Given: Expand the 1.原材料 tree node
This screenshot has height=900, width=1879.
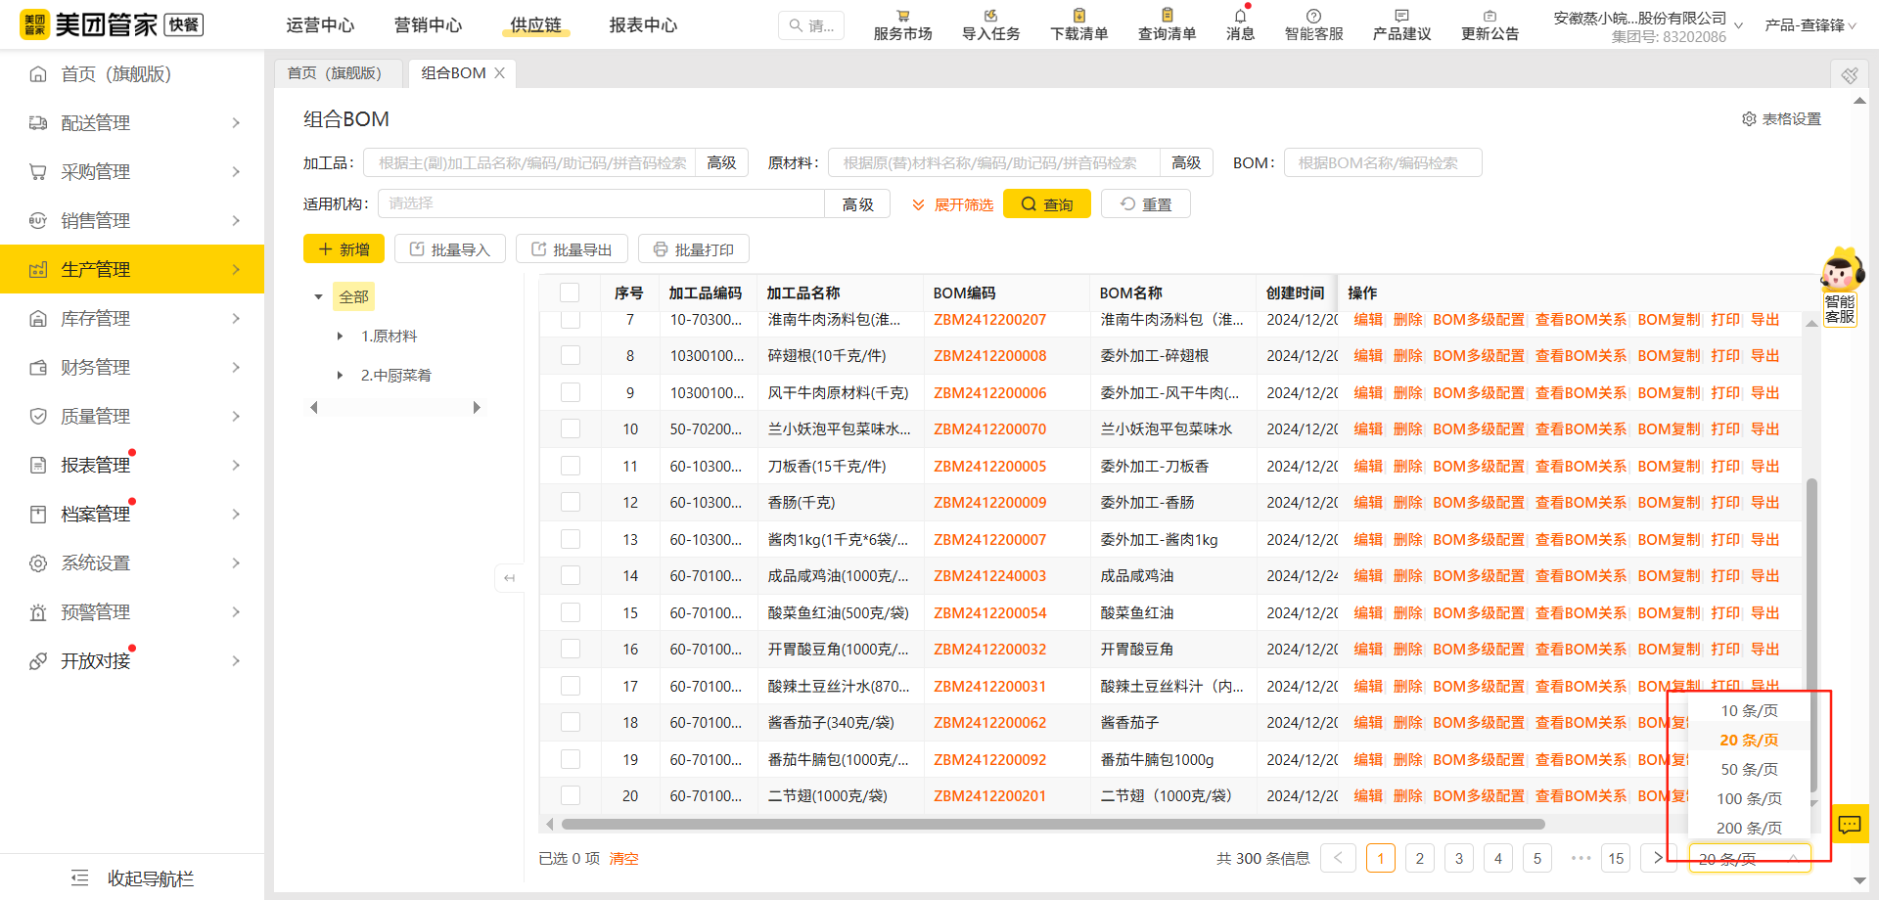Looking at the screenshot, I should (x=340, y=337).
